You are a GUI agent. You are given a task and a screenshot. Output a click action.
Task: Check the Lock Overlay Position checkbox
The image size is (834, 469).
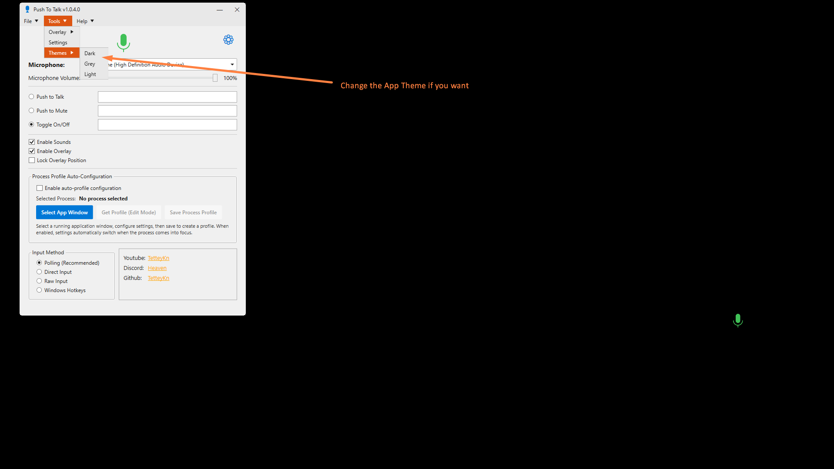point(32,160)
